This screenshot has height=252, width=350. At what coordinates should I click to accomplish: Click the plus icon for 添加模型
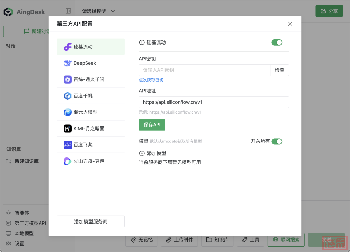142,153
